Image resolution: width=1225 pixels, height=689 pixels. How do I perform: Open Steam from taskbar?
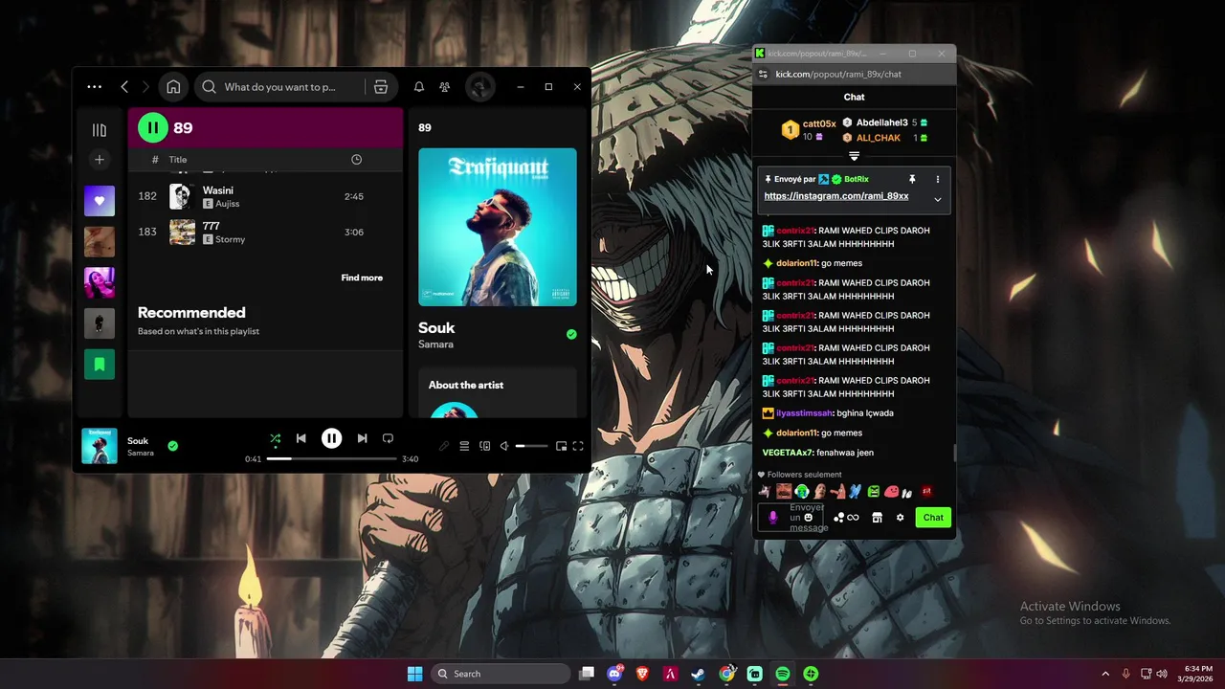coord(700,674)
